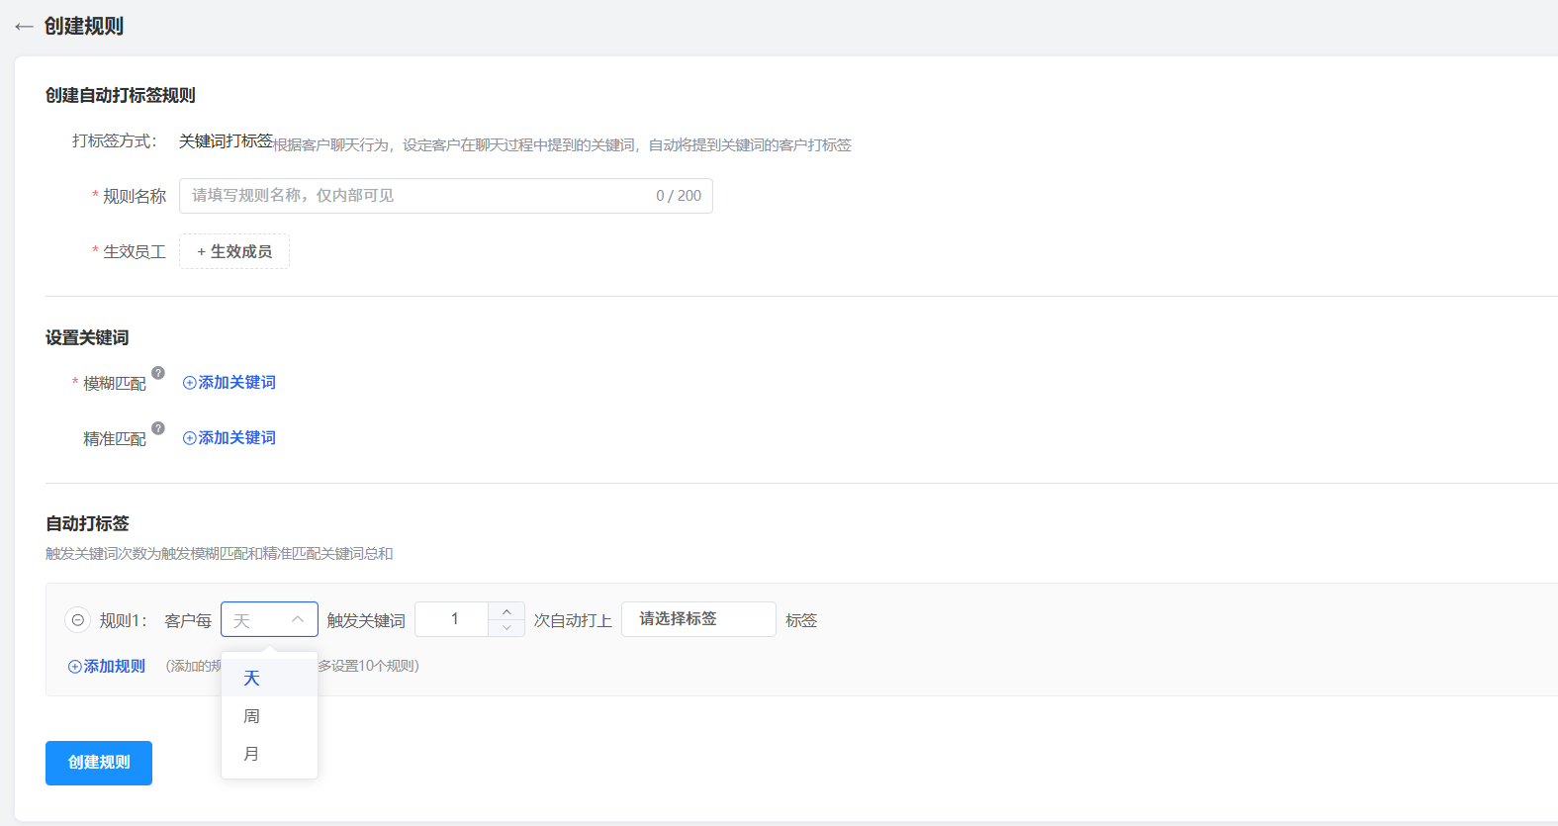Image resolution: width=1558 pixels, height=826 pixels.
Task: Select 周 in the dropdown list
Action: click(269, 716)
